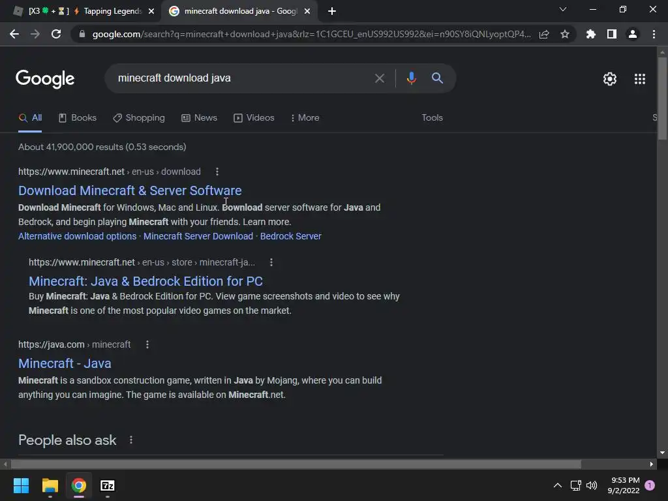Open options for minecraft-ja store result
This screenshot has height=501, width=668.
(271, 262)
